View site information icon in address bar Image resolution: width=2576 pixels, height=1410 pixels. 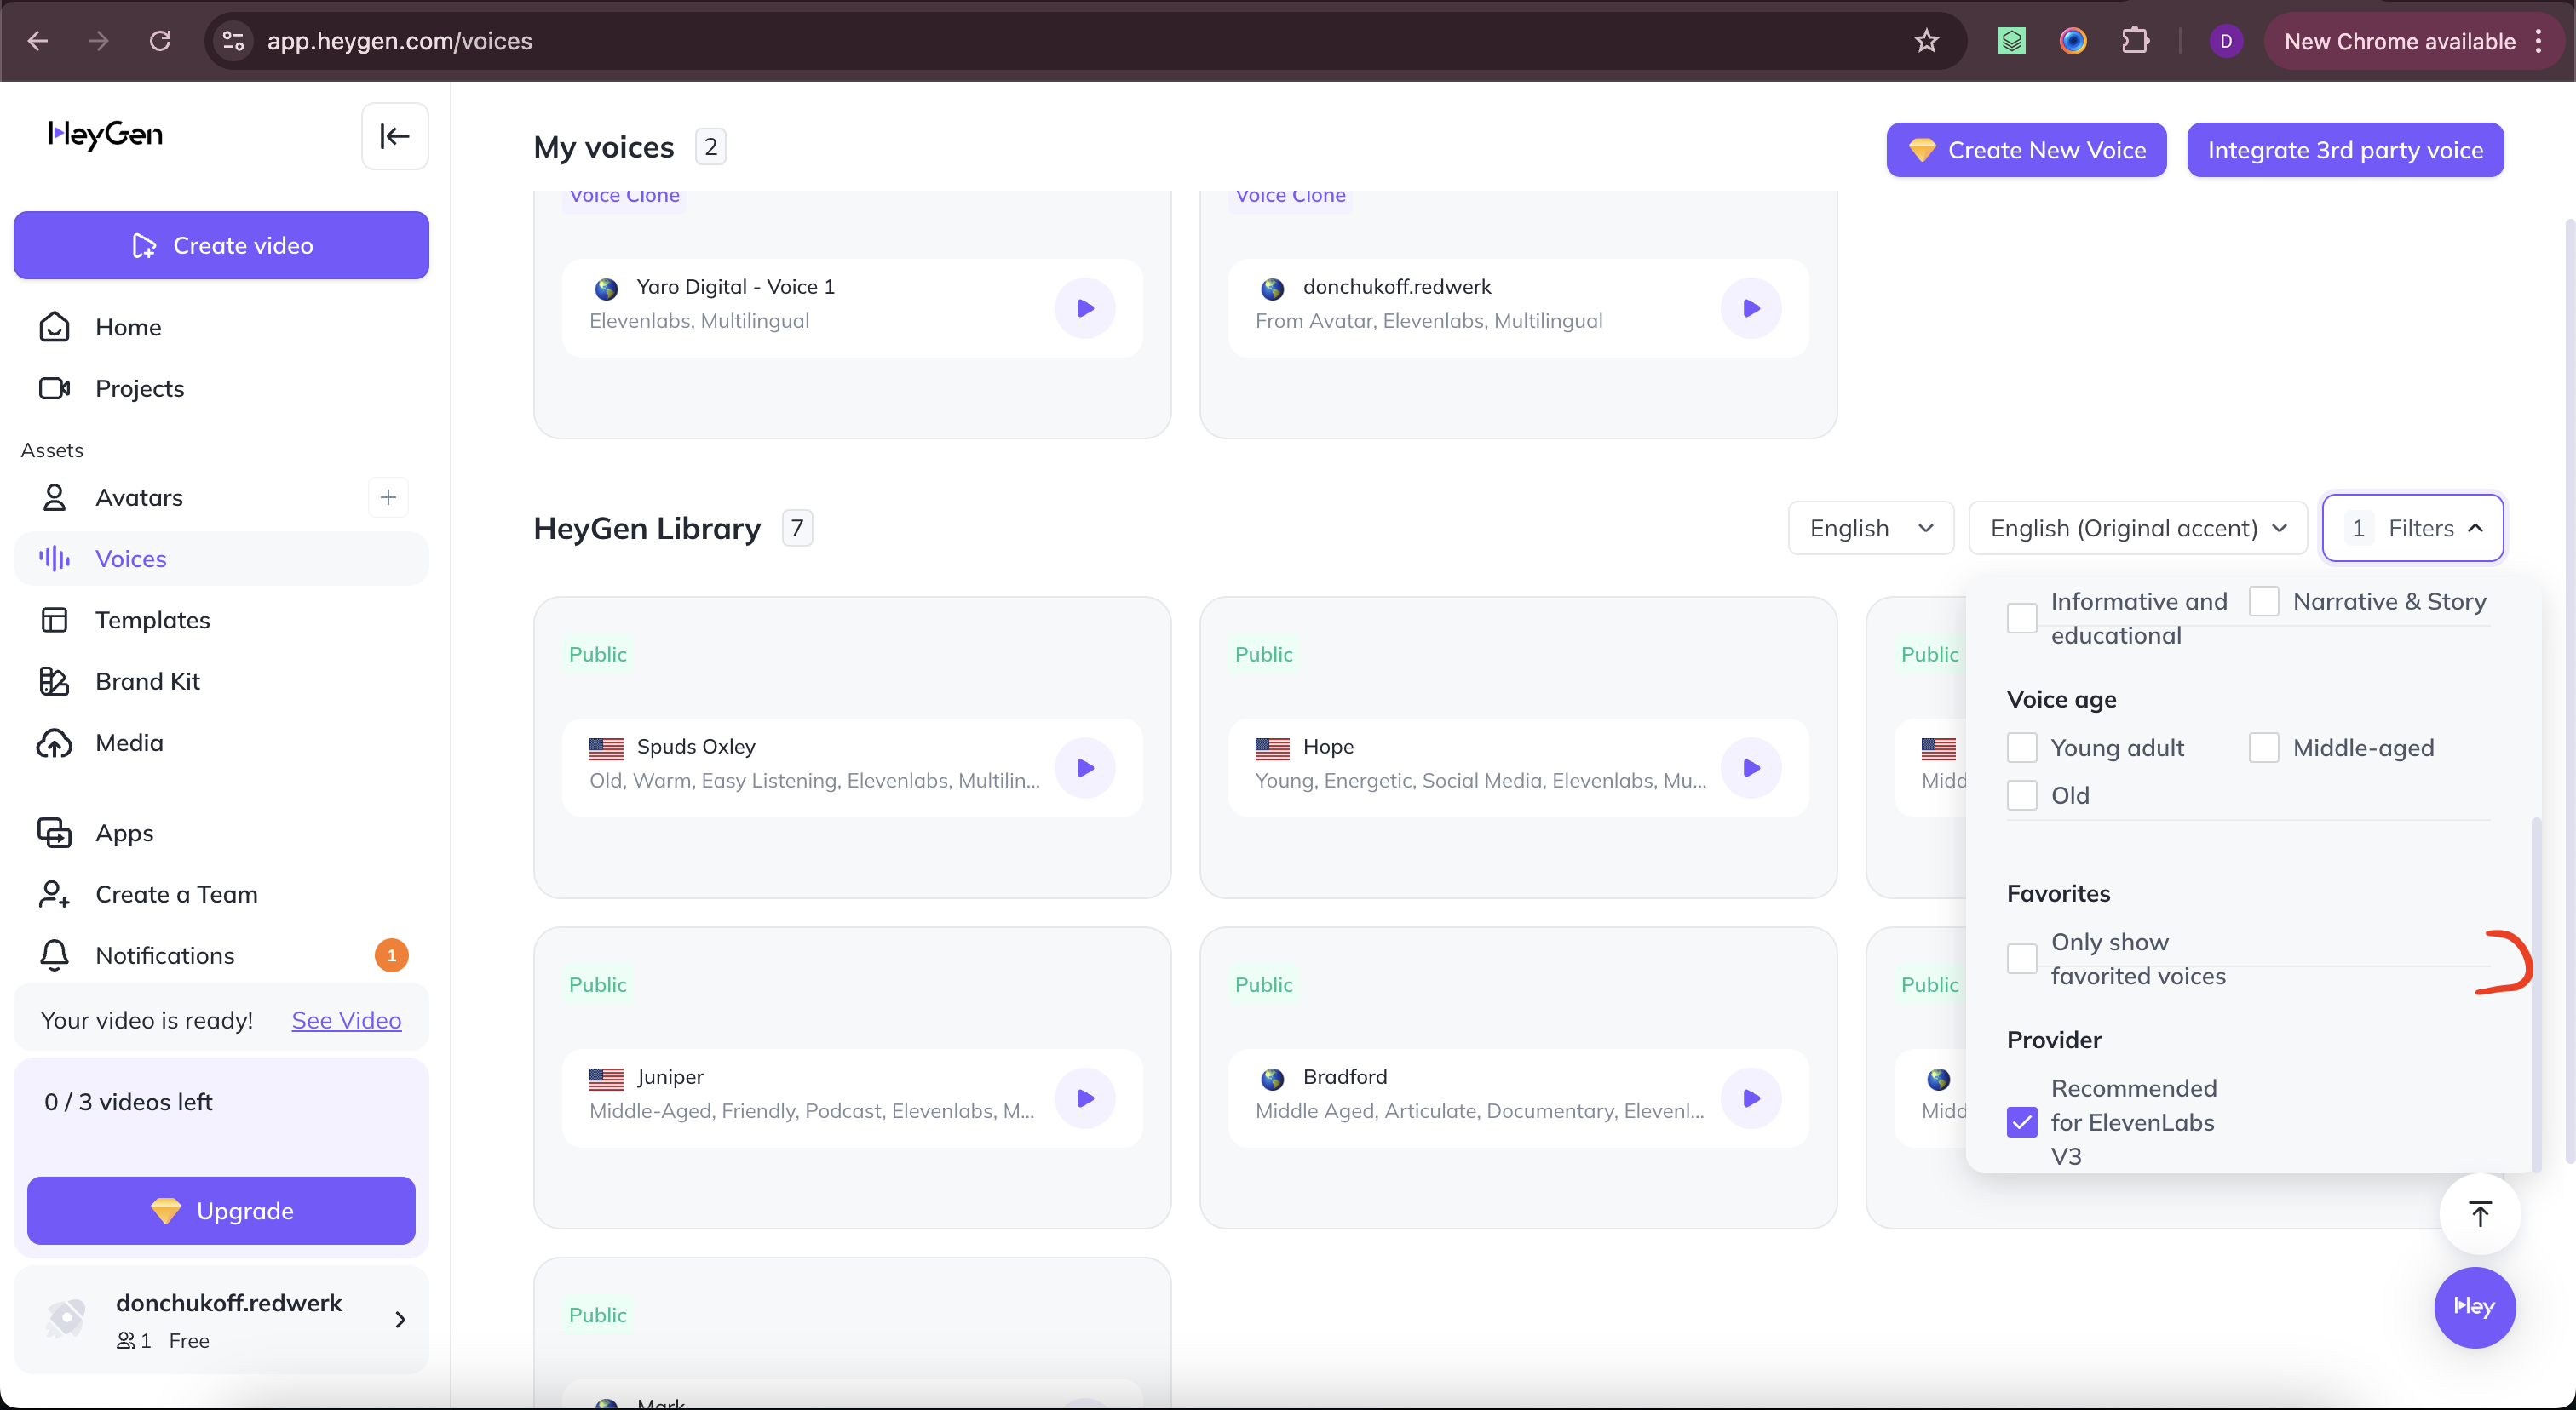pyautogui.click(x=233, y=41)
